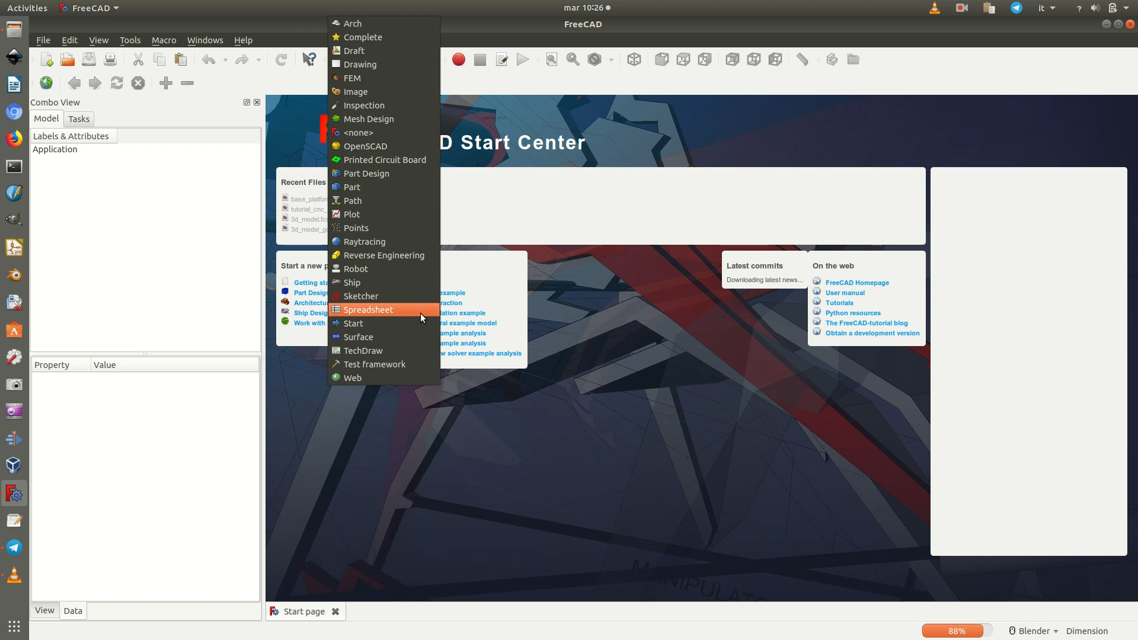Open the Undo history dropdown arrow
This screenshot has height=640, width=1138.
click(x=225, y=60)
